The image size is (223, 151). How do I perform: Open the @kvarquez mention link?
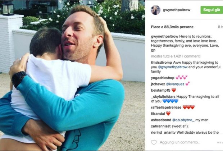tap(175, 84)
